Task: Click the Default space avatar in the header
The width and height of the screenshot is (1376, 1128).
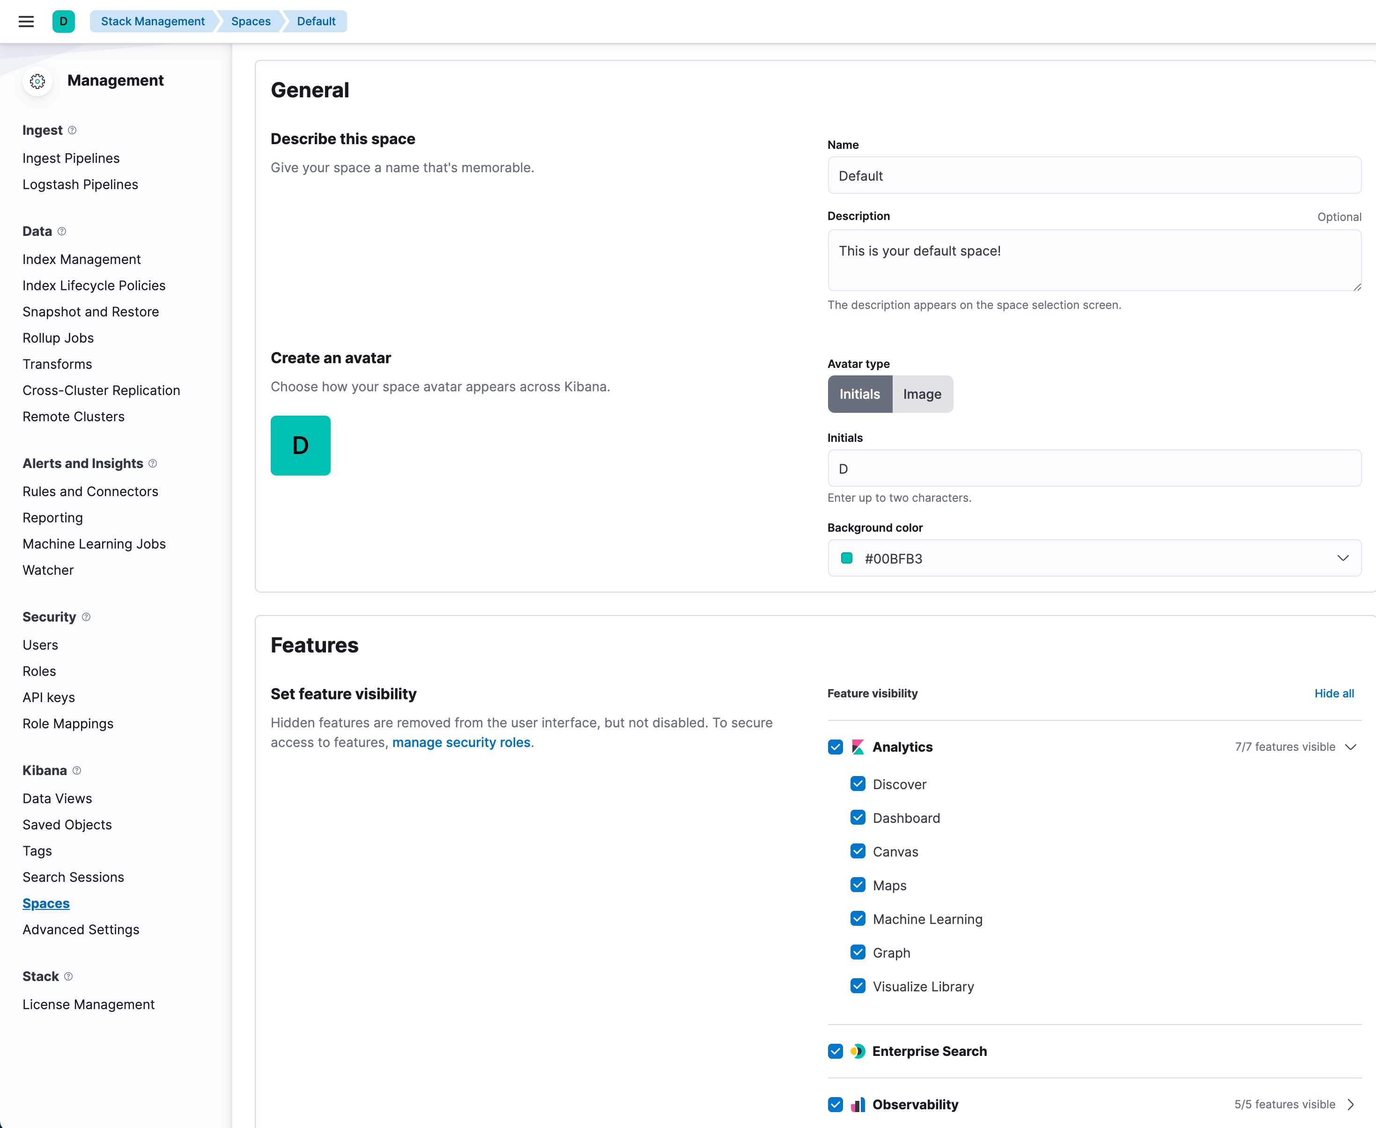Action: tap(64, 22)
